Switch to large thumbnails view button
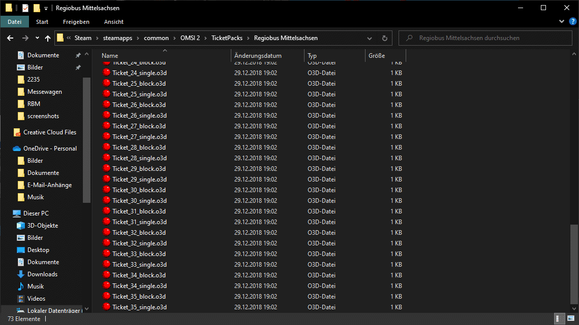This screenshot has width=579, height=325. click(x=570, y=319)
